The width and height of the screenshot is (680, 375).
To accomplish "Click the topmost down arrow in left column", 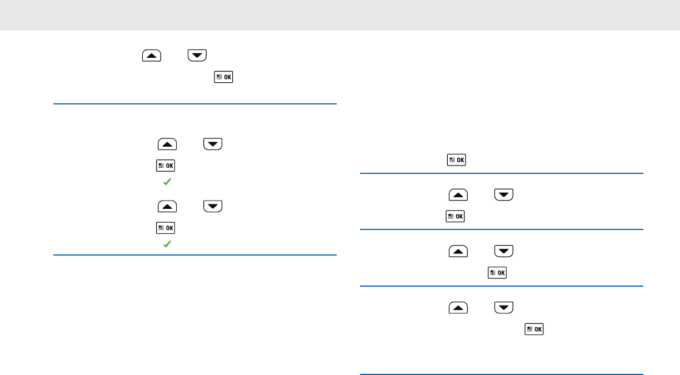I will click(x=197, y=55).
